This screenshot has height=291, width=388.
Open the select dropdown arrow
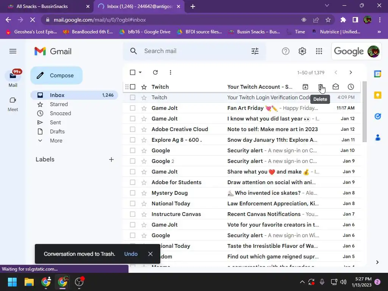pos(140,72)
